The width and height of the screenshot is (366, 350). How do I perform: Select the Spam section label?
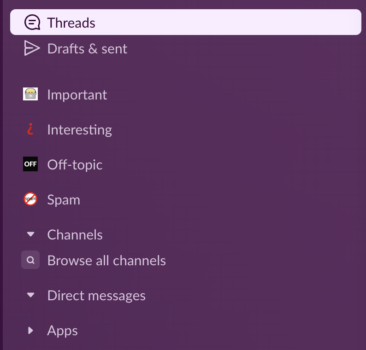[x=64, y=200]
